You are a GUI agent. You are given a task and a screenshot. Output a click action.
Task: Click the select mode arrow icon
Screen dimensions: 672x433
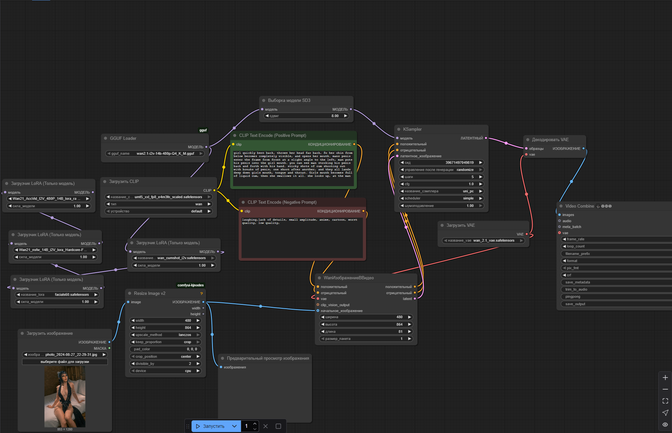pyautogui.click(x=665, y=413)
